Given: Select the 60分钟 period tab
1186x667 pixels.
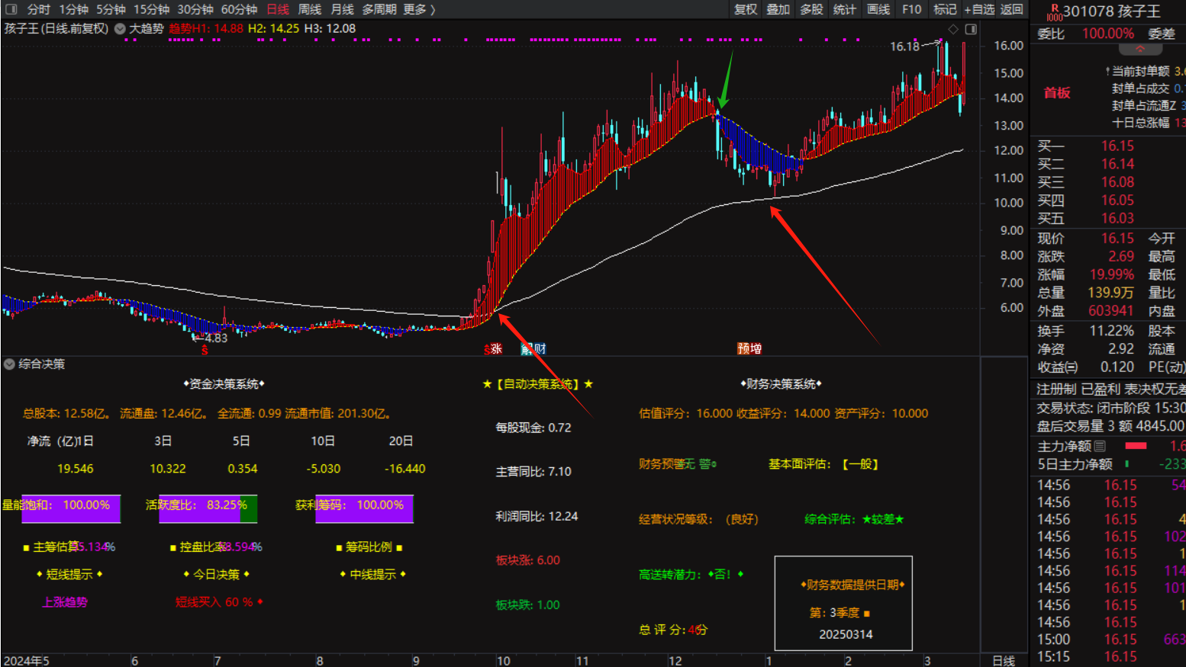Looking at the screenshot, I should pos(239,9).
